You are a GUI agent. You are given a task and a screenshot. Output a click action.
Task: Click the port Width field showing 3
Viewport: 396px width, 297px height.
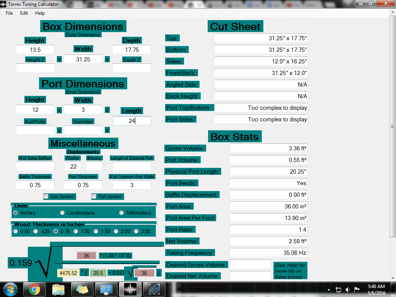(x=83, y=109)
